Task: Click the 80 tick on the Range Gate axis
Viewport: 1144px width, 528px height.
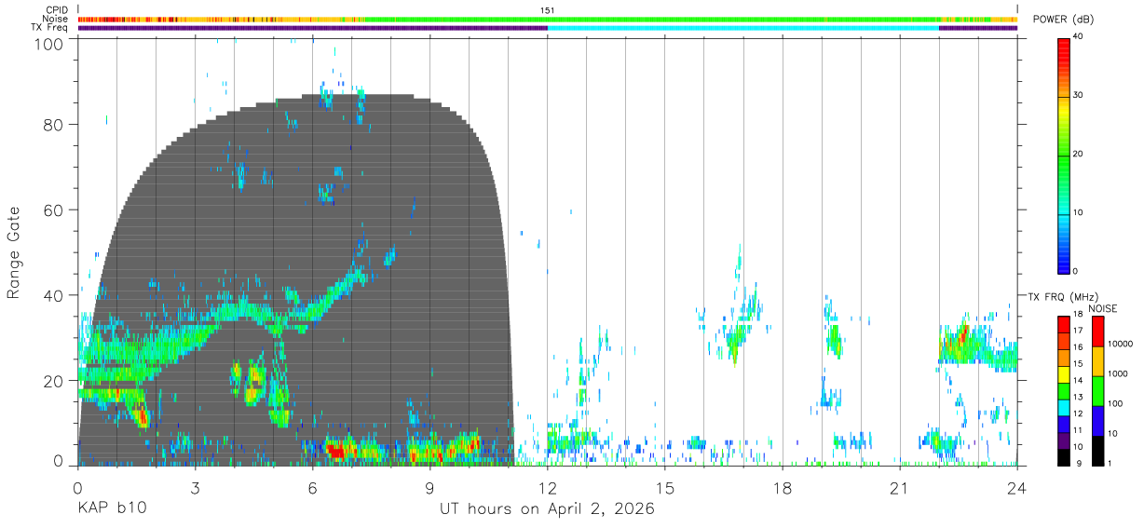Action: (55, 124)
